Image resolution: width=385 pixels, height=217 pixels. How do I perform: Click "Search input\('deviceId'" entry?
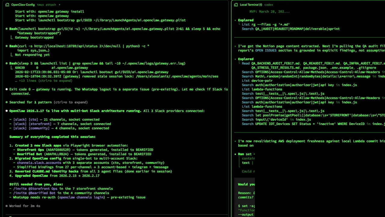pyautogui.click(x=276, y=120)
